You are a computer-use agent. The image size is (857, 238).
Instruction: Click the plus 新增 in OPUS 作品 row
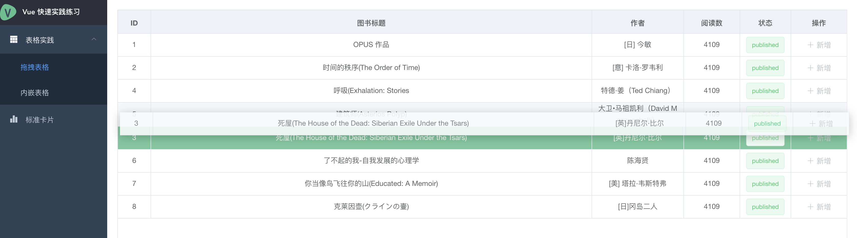tap(819, 45)
